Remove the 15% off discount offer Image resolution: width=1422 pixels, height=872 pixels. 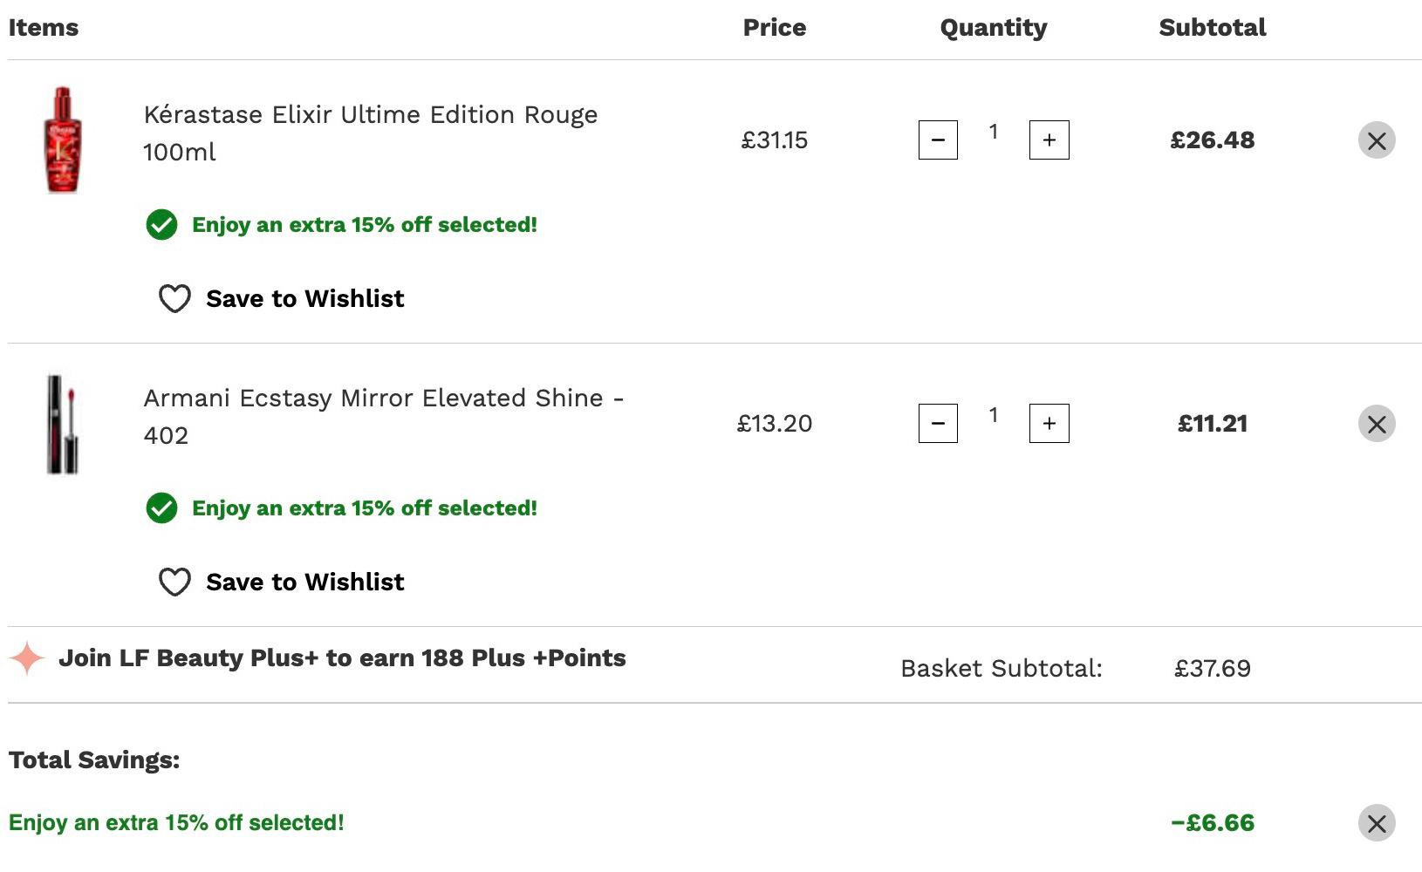(1377, 823)
